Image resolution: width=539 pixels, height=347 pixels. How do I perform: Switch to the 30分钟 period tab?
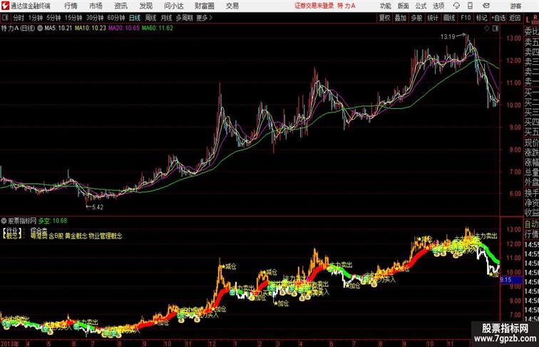[95, 18]
